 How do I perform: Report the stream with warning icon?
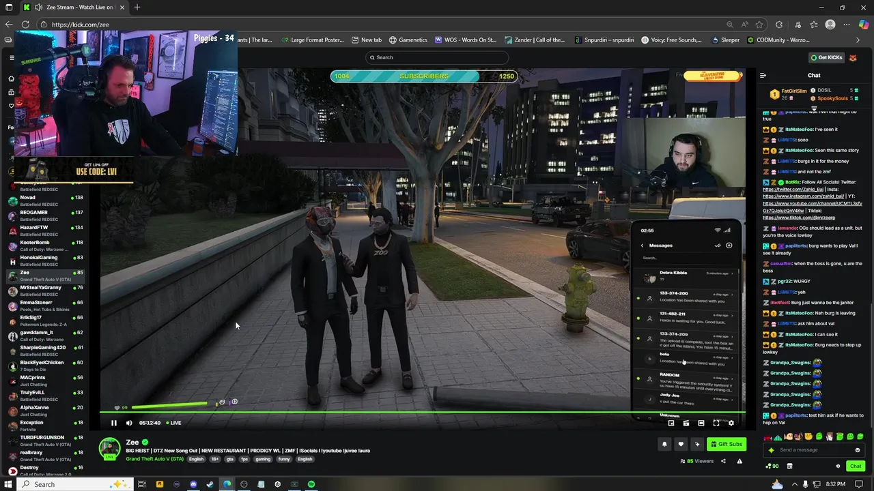click(x=739, y=462)
